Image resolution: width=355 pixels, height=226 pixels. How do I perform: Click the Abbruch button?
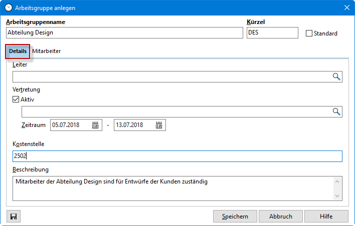[280, 216]
